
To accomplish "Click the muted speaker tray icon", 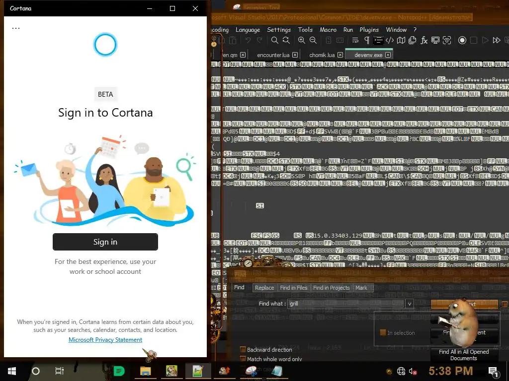I will pos(413,371).
